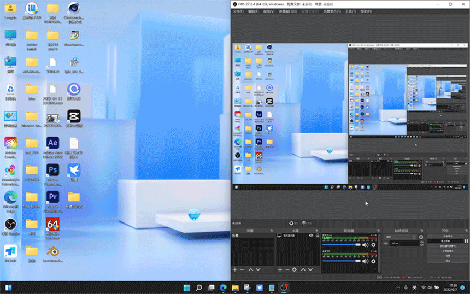Add a new scene with plus icon
Viewport: 470px width, 294px height.
pyautogui.click(x=235, y=269)
